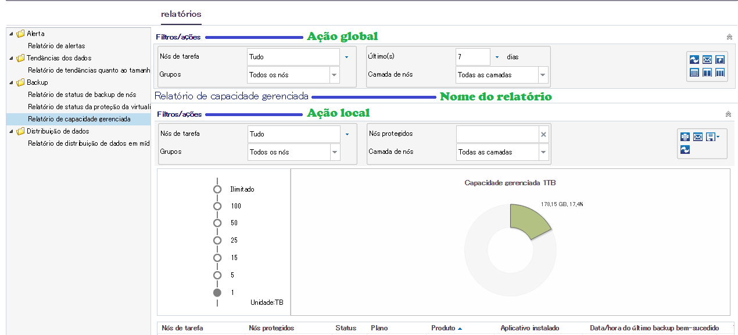Switch to two-column report layout
This screenshot has width=738, height=335.
(707, 73)
